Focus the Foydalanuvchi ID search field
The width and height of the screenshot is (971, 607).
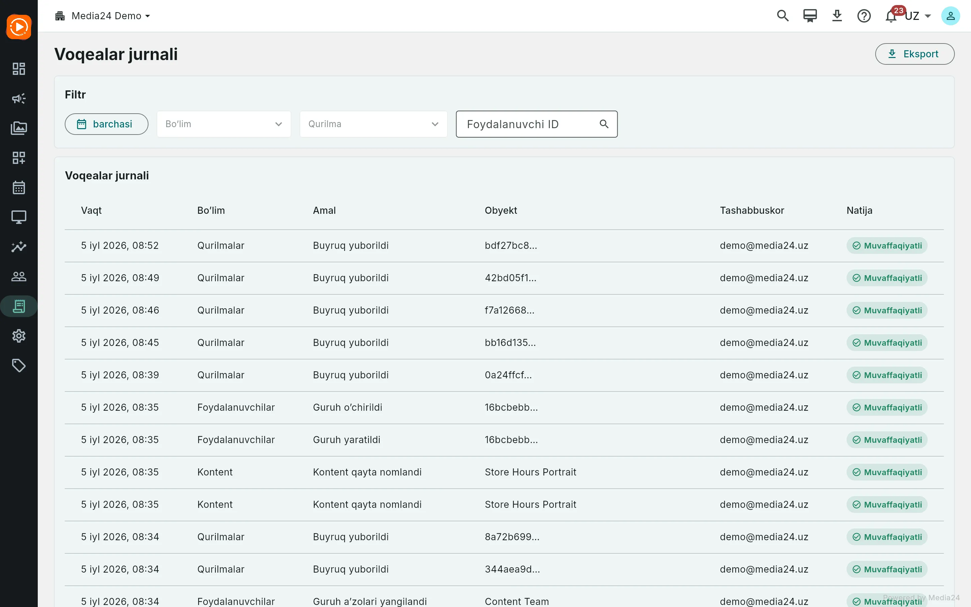click(536, 124)
